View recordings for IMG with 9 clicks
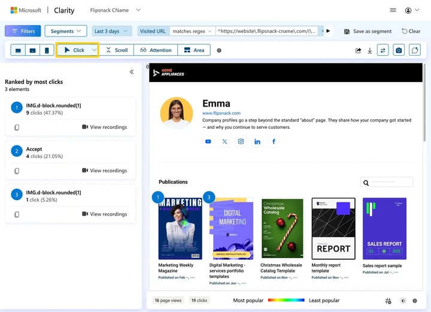 coord(104,127)
